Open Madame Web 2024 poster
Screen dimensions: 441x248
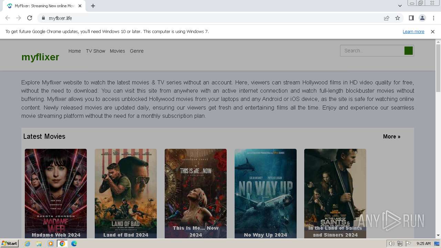click(x=56, y=194)
